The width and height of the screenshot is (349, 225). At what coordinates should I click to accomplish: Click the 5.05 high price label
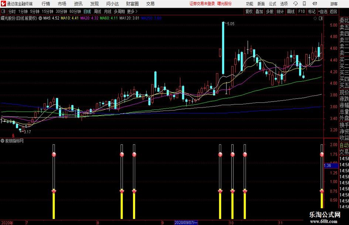tap(230, 24)
